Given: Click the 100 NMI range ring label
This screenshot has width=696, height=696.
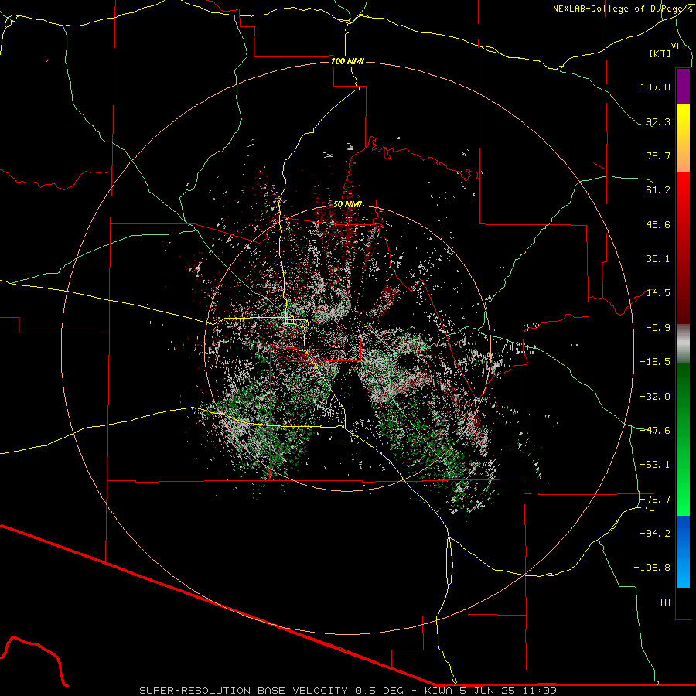Looking at the screenshot, I should (347, 61).
